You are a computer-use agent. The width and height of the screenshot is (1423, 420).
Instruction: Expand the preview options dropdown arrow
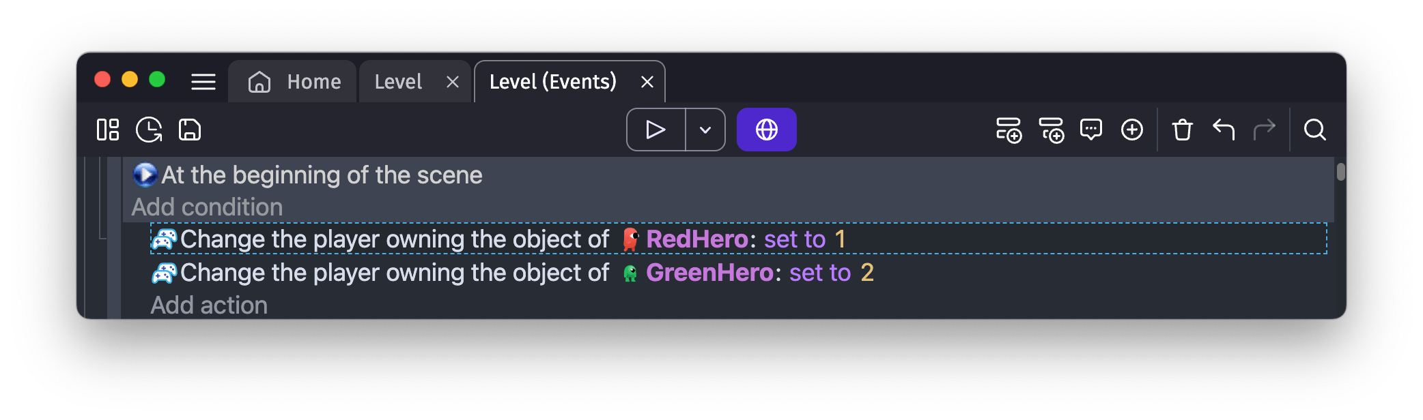[704, 130]
